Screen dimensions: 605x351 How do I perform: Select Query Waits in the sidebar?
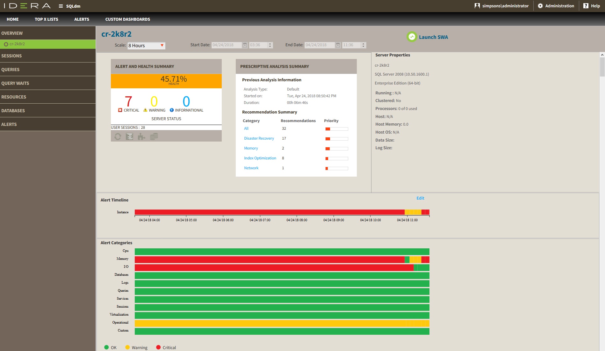(x=15, y=83)
